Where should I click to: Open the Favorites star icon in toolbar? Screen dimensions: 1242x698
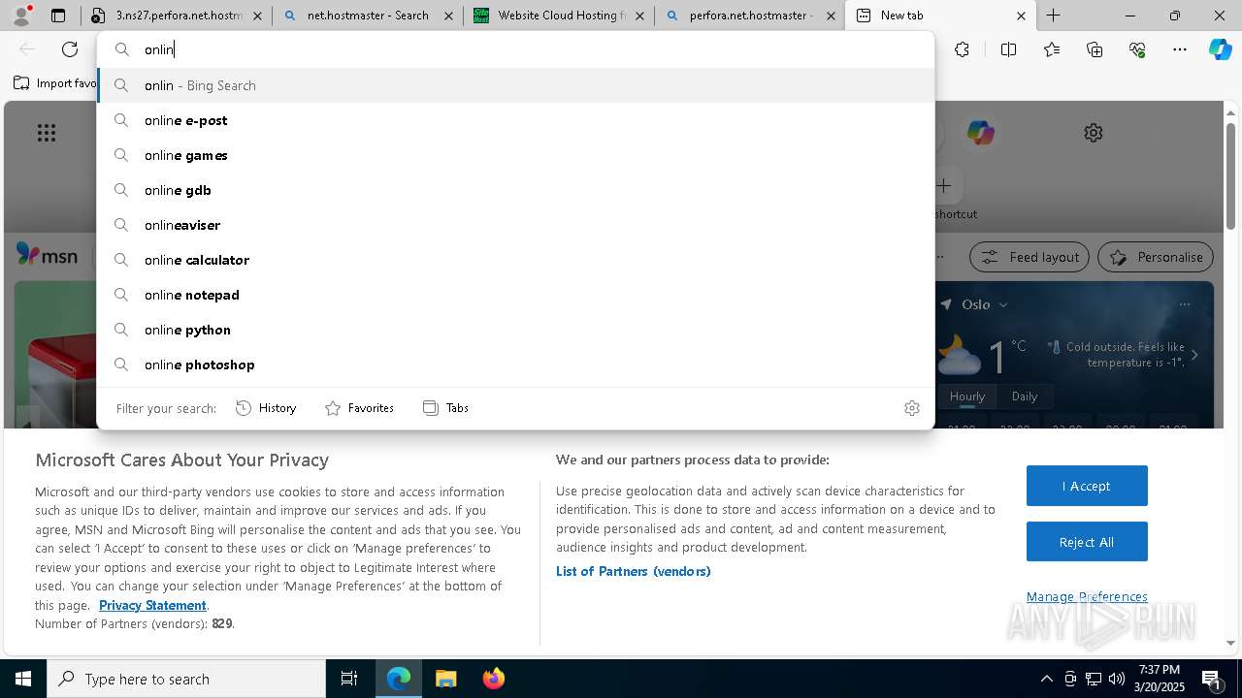click(1052, 49)
